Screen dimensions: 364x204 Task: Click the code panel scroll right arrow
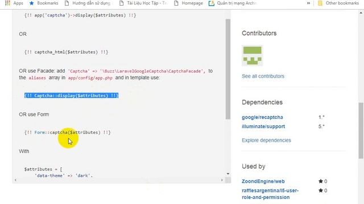coord(222,180)
